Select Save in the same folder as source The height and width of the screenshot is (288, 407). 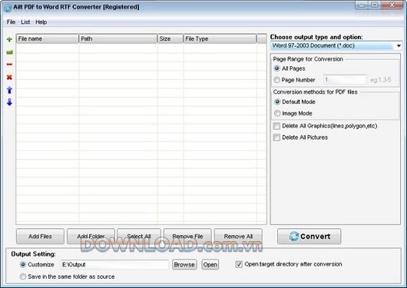23,276
